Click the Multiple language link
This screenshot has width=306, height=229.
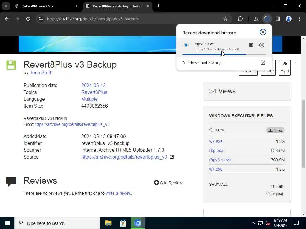coord(89,99)
